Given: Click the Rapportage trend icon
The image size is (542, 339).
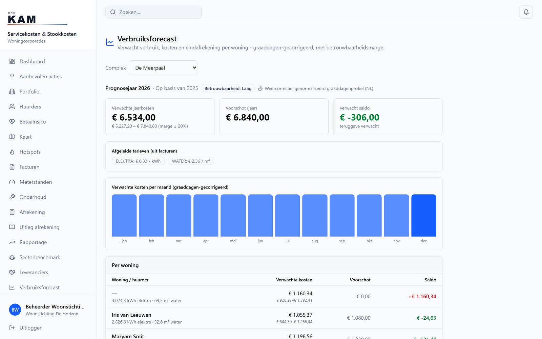Looking at the screenshot, I should pos(12,242).
